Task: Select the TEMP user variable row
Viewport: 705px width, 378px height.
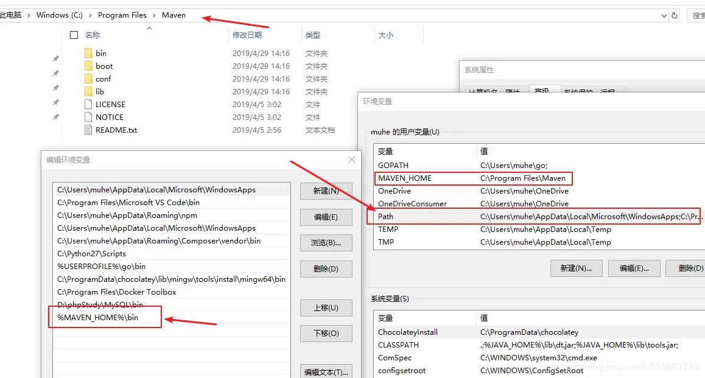Action: [x=539, y=229]
